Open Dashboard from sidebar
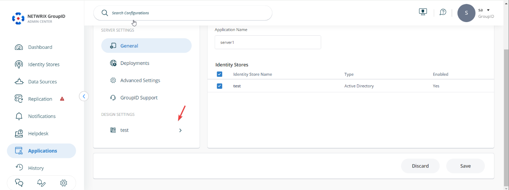The height and width of the screenshot is (190, 509). pyautogui.click(x=40, y=47)
